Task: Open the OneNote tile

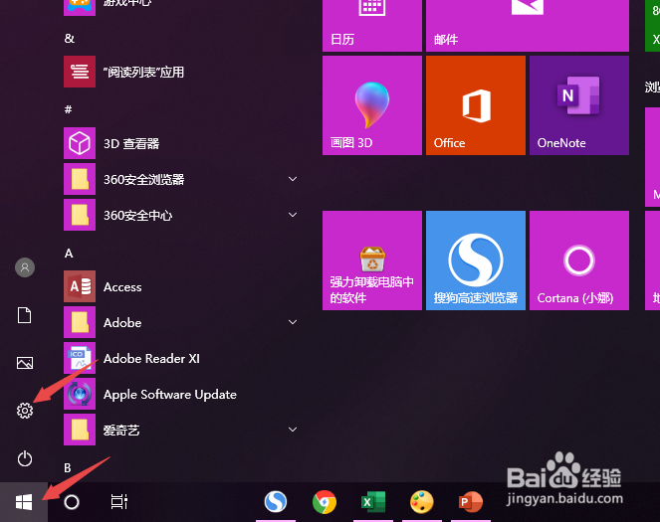Action: tap(579, 105)
